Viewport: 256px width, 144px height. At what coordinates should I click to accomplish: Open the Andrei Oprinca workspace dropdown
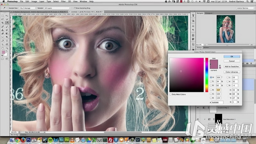pyautogui.click(x=245, y=8)
